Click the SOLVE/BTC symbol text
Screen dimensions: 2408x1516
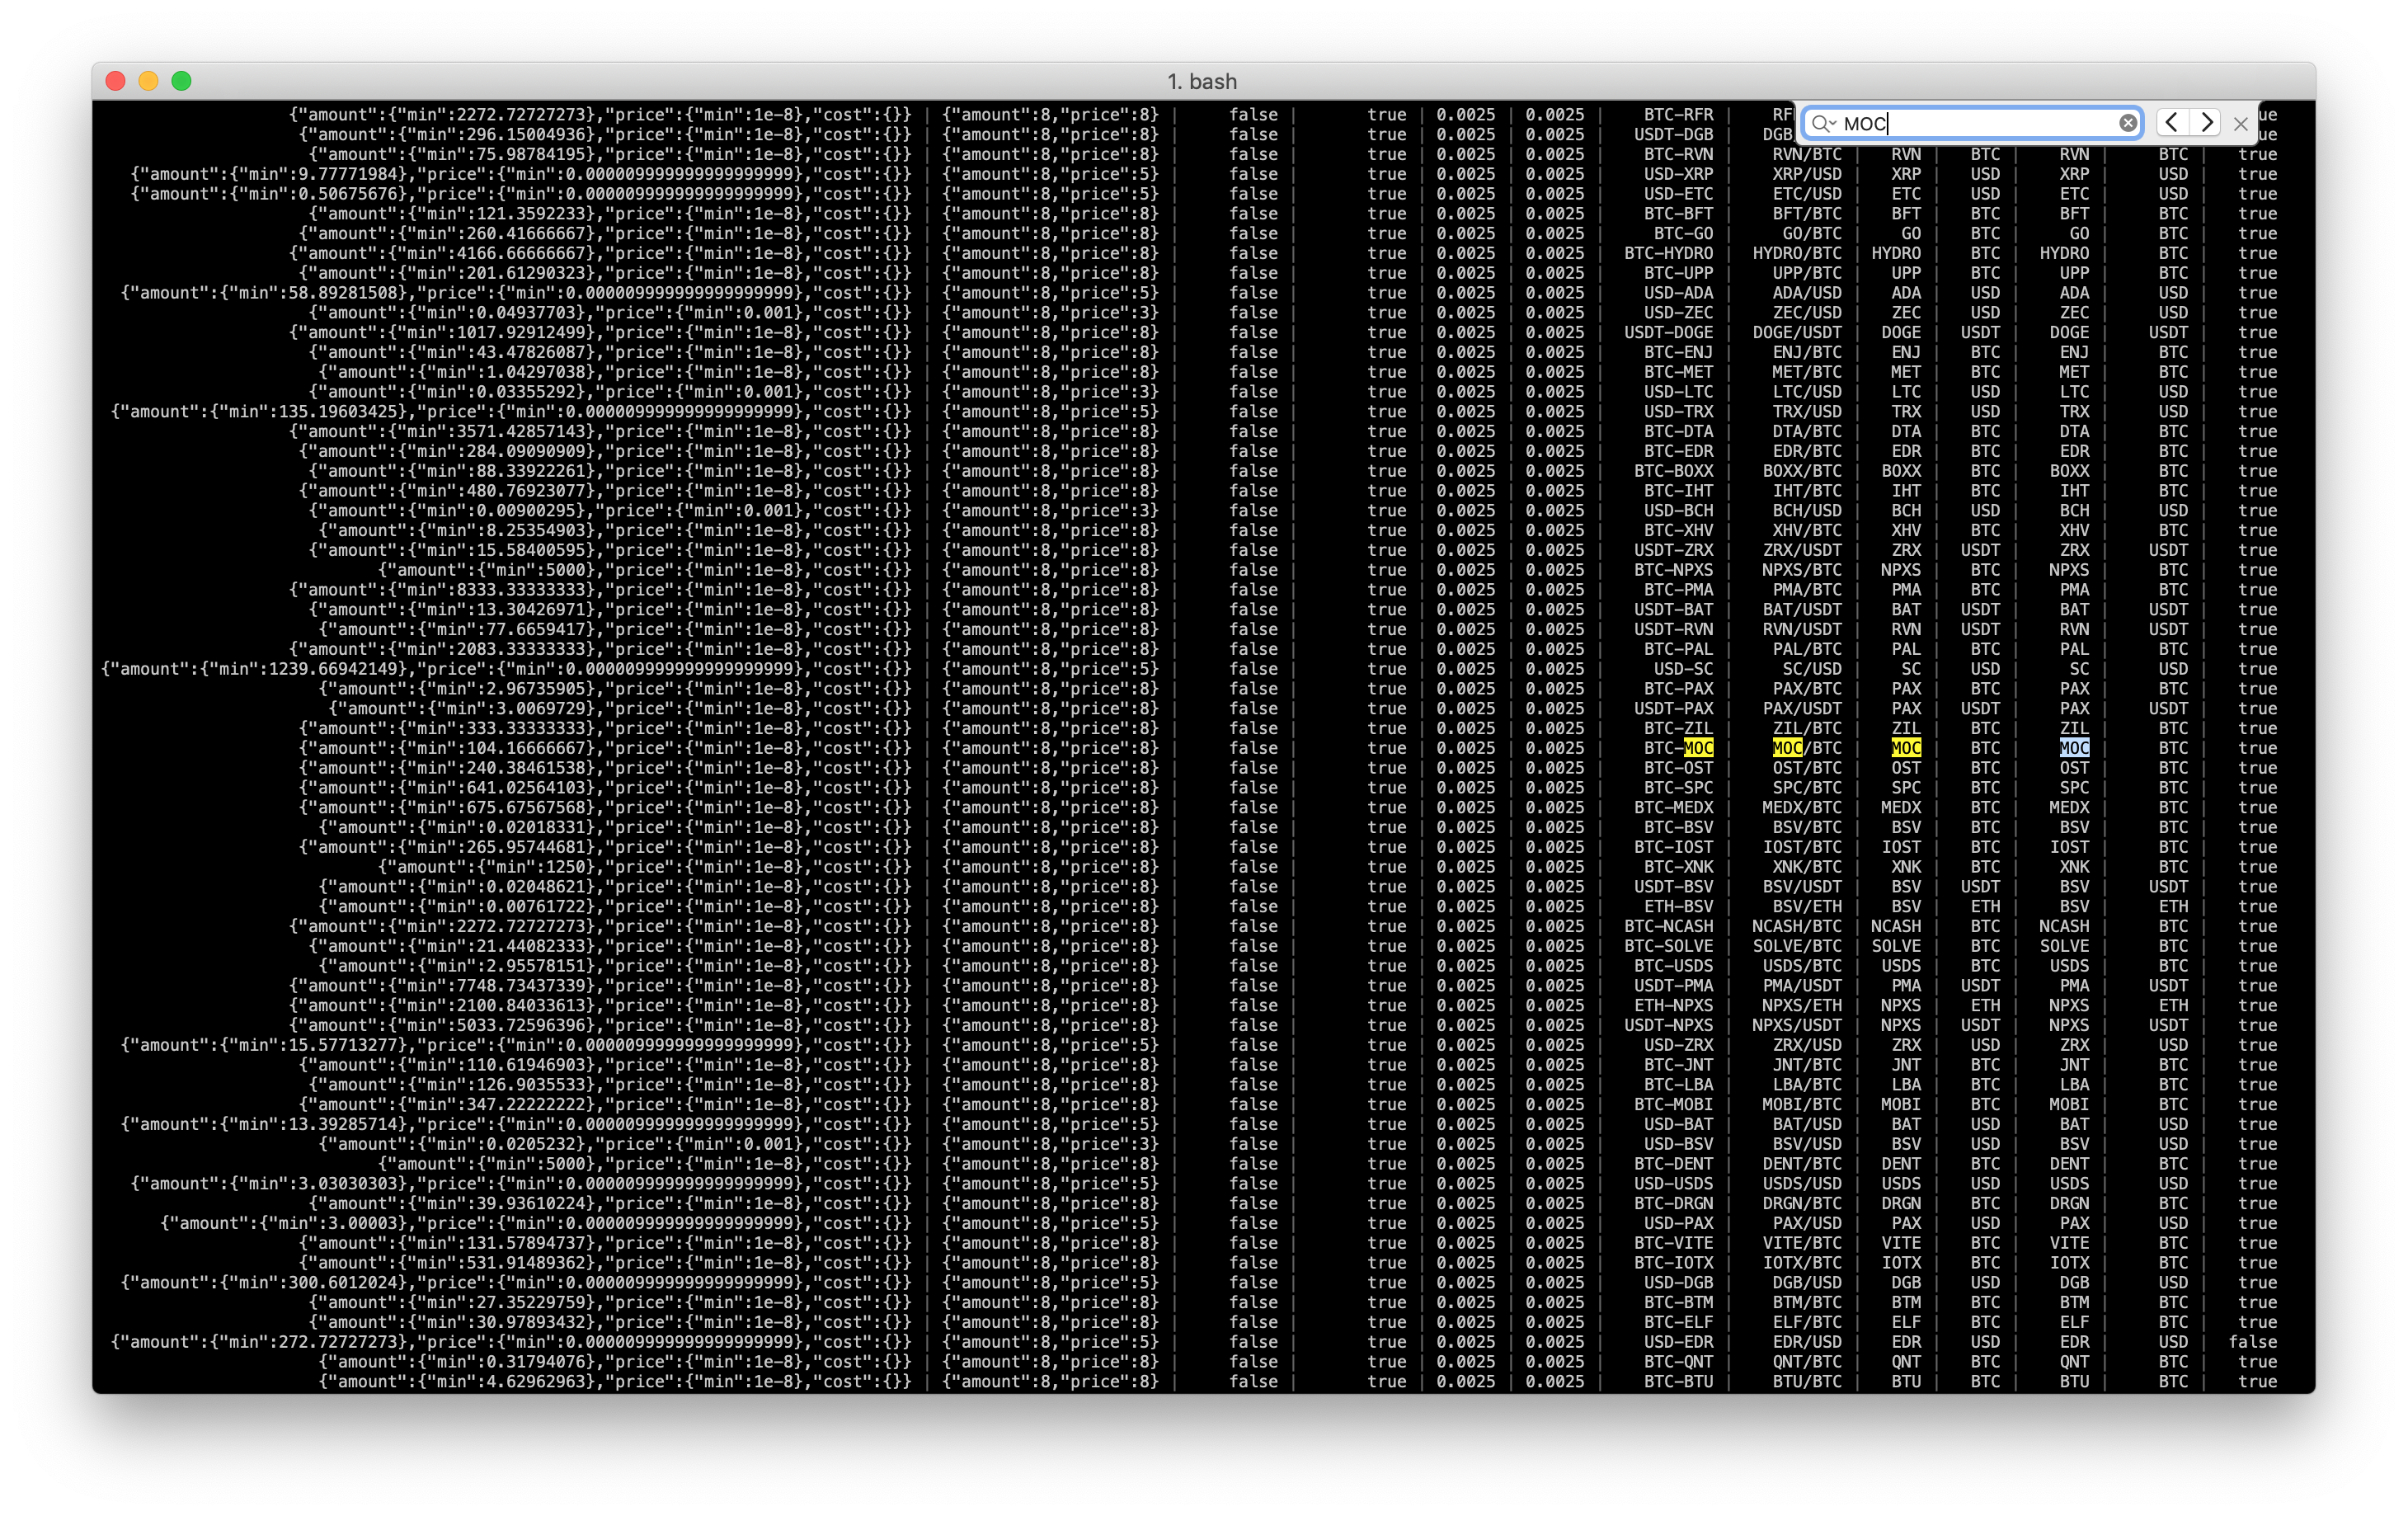coord(1796,946)
